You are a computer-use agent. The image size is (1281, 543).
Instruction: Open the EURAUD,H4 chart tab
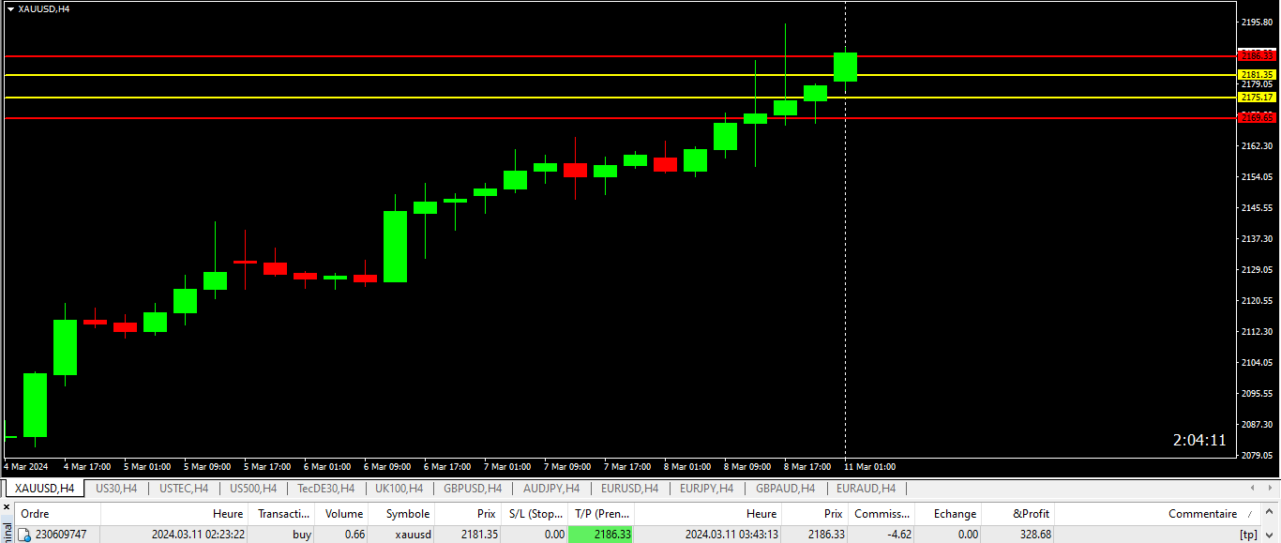(866, 489)
